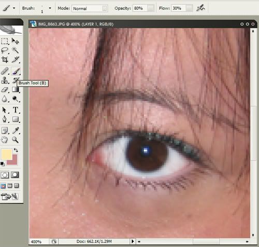Select the Blur tool

(5, 99)
